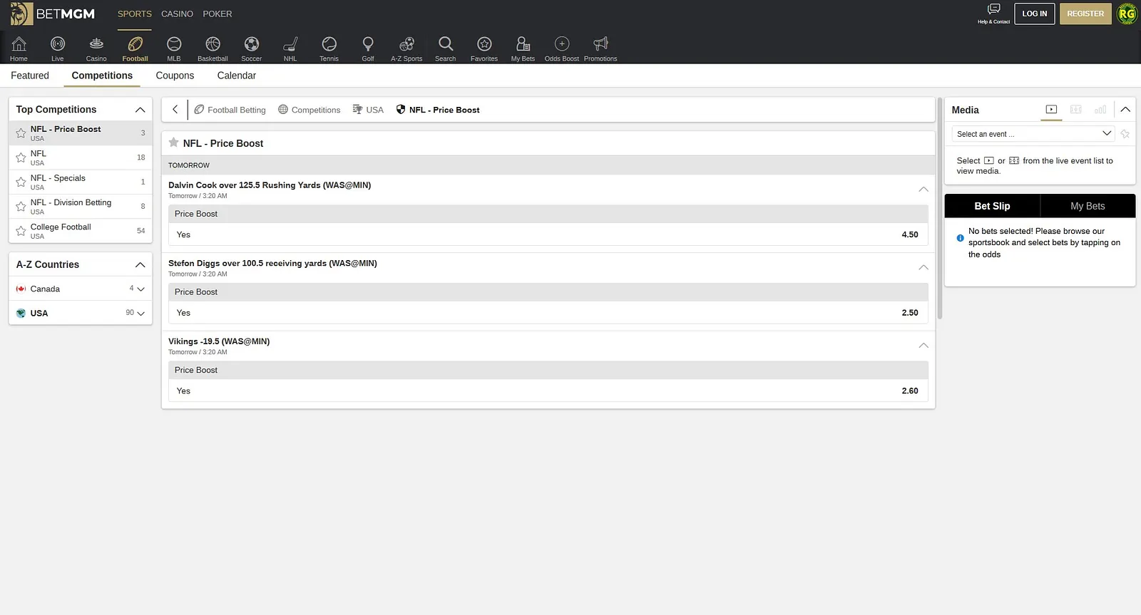Open NFL - Division Betting competition
Image resolution: width=1141 pixels, height=615 pixels.
coord(81,207)
